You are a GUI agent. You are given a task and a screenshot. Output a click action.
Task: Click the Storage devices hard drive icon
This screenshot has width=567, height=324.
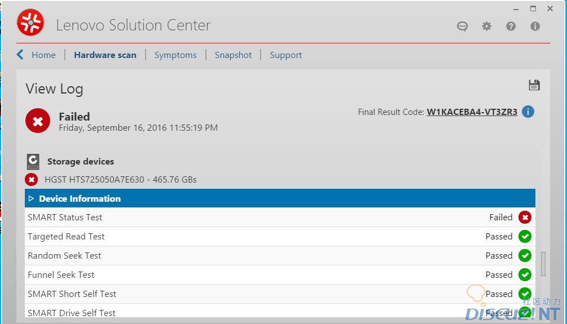pyautogui.click(x=33, y=162)
